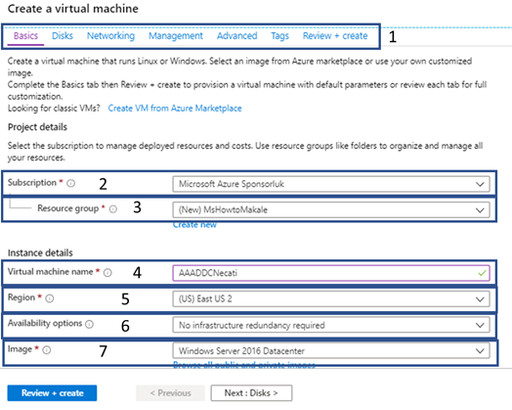Expand the Resource group dropdown

coord(331,210)
